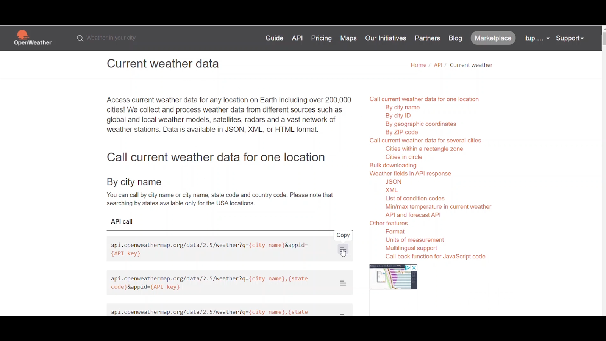This screenshot has width=606, height=341.
Task: Jump to the JSON section link
Action: [394, 182]
